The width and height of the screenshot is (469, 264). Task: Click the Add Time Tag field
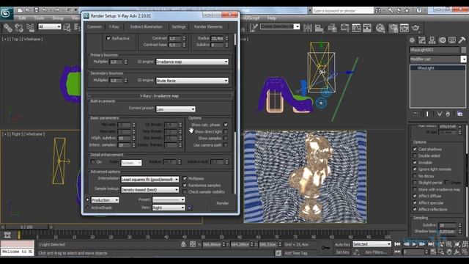296,253
